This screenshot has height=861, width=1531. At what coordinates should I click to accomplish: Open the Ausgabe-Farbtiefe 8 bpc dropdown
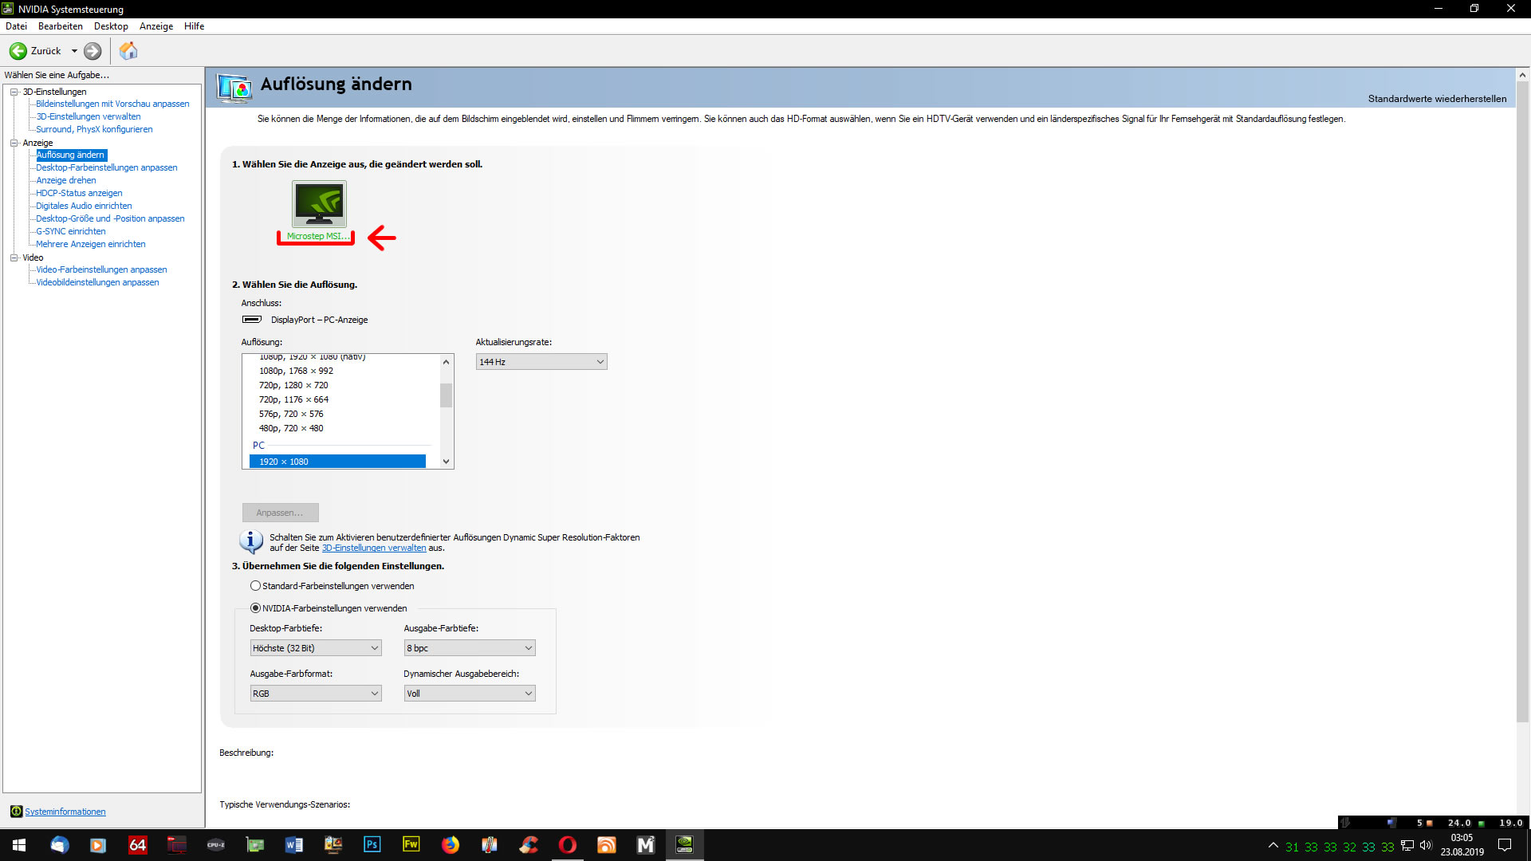(470, 648)
